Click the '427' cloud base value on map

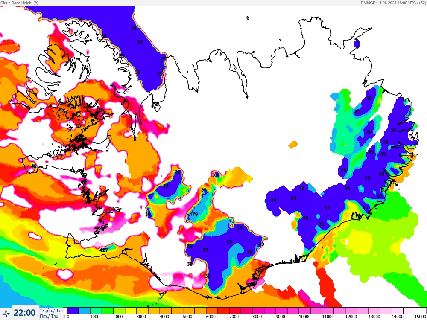click(104, 250)
